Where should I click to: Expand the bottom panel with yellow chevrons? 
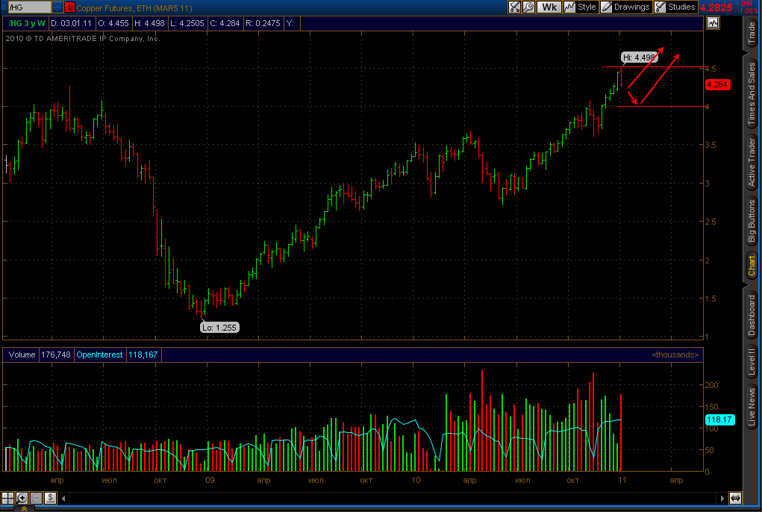(25, 508)
